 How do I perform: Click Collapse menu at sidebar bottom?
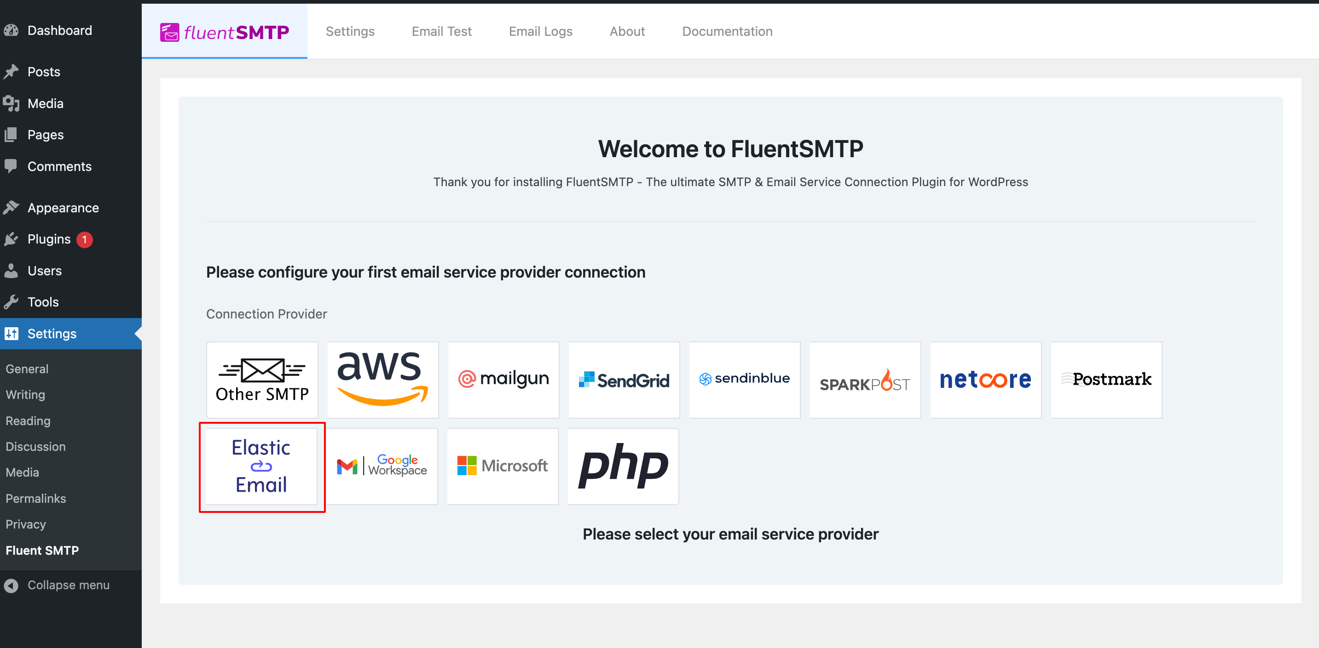pos(71,585)
